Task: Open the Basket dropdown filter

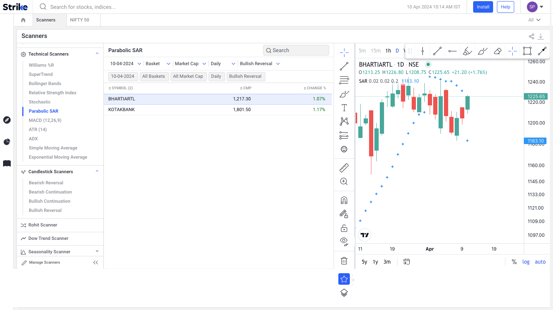Action: click(x=158, y=64)
